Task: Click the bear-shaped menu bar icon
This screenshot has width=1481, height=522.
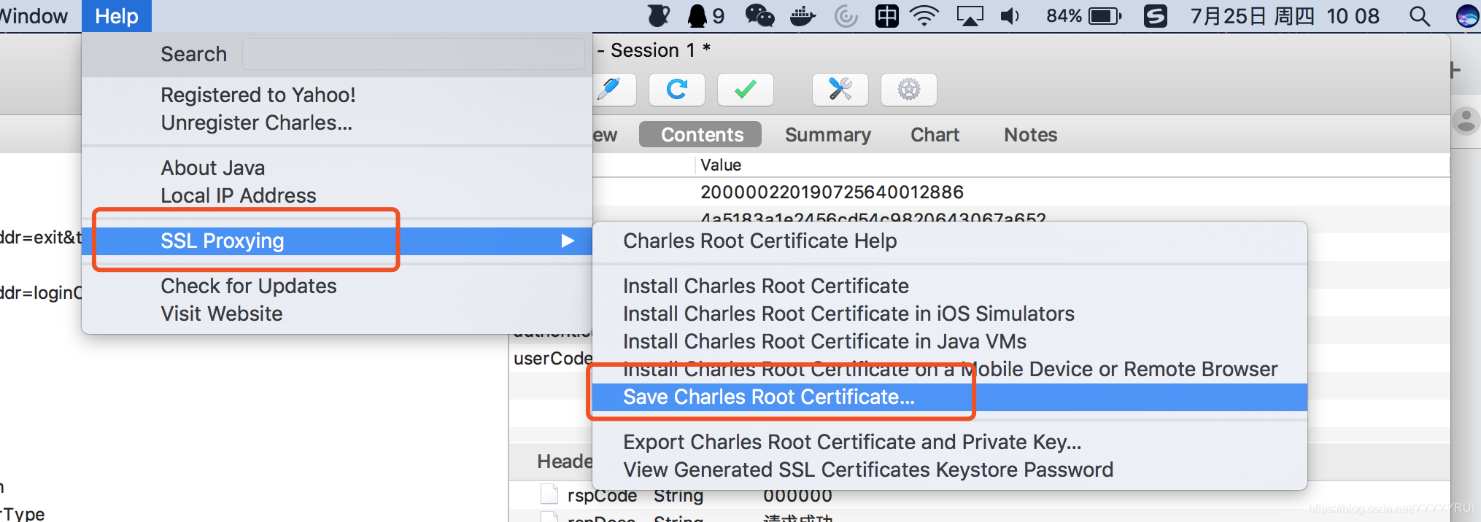Action: click(659, 16)
